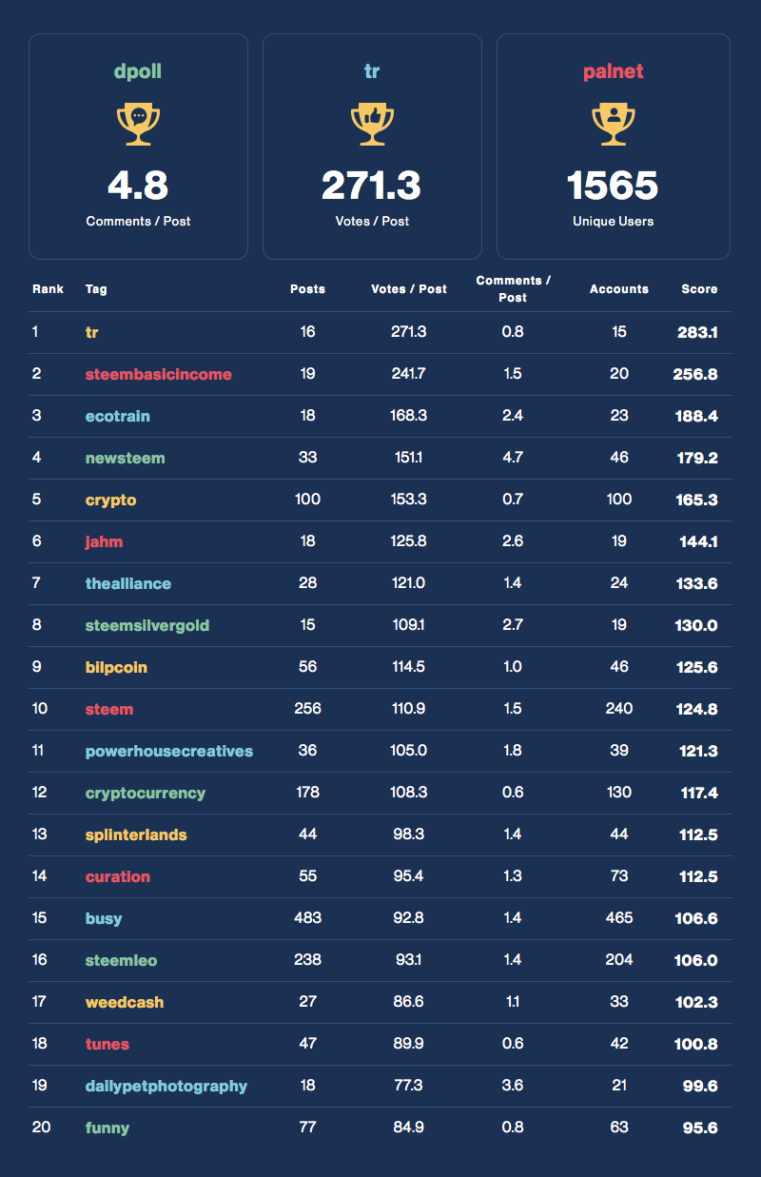
Task: Click the thumbs-up trophy icon under tr
Action: tap(372, 124)
